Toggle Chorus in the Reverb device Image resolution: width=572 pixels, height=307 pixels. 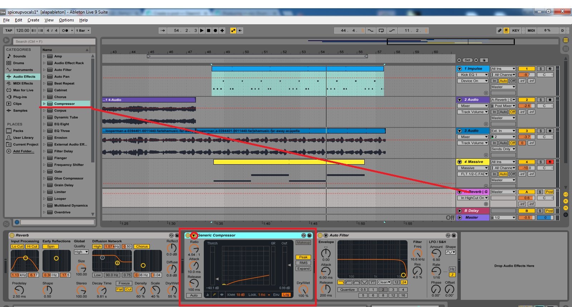[x=142, y=247]
